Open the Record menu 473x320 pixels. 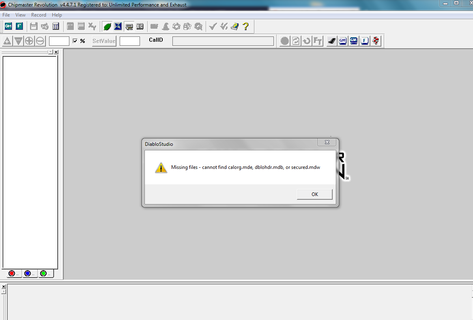click(39, 15)
